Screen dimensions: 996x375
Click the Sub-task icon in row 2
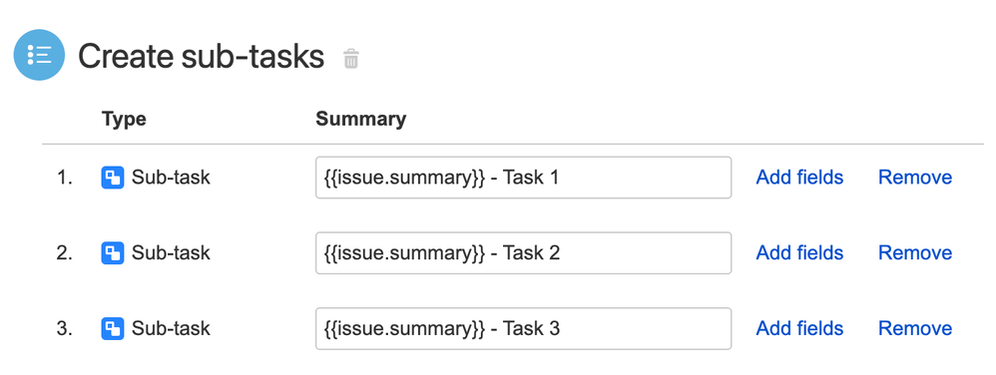click(113, 253)
